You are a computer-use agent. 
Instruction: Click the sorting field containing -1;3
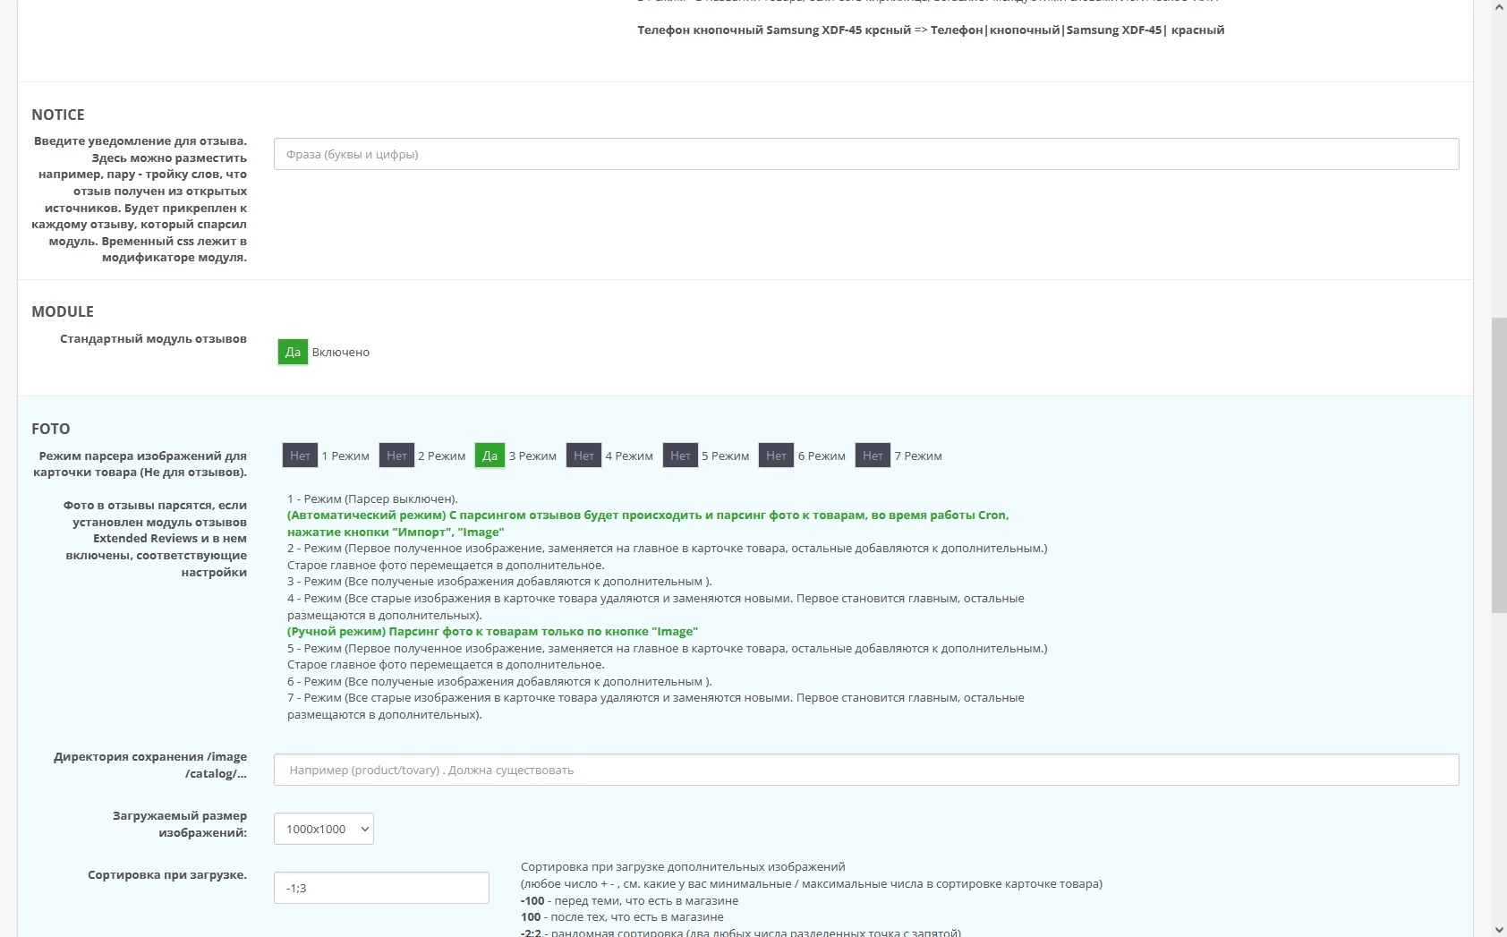pyautogui.click(x=381, y=888)
